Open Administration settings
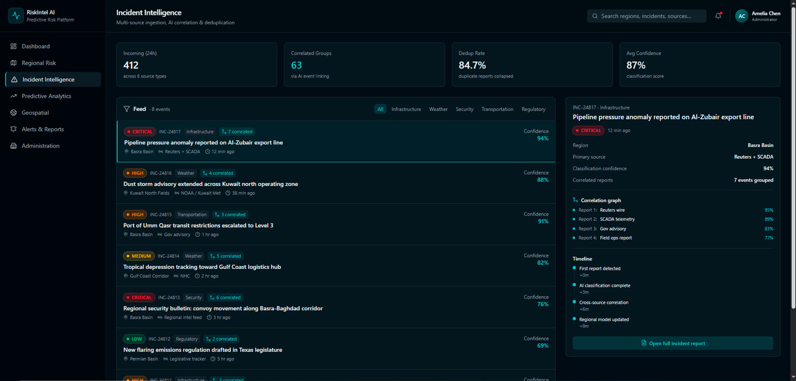Image resolution: width=796 pixels, height=381 pixels. [53, 146]
